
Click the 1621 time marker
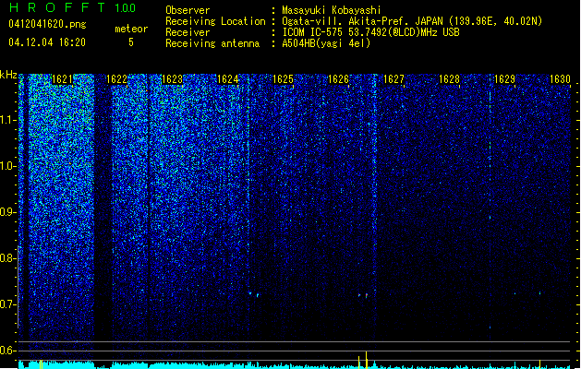[62, 79]
